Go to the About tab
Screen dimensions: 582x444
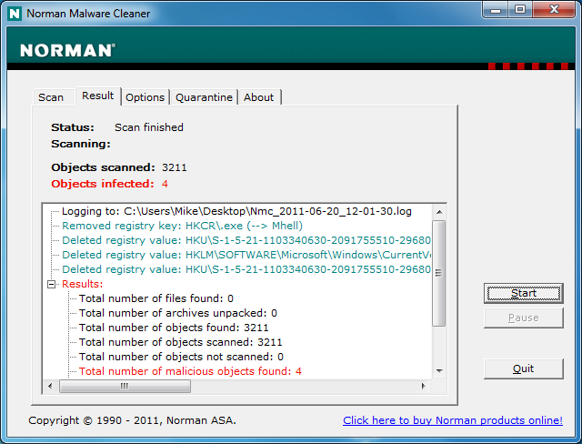[x=259, y=97]
